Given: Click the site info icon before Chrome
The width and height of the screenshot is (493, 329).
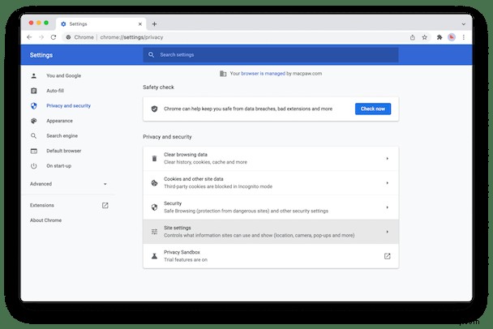Looking at the screenshot, I should point(68,37).
